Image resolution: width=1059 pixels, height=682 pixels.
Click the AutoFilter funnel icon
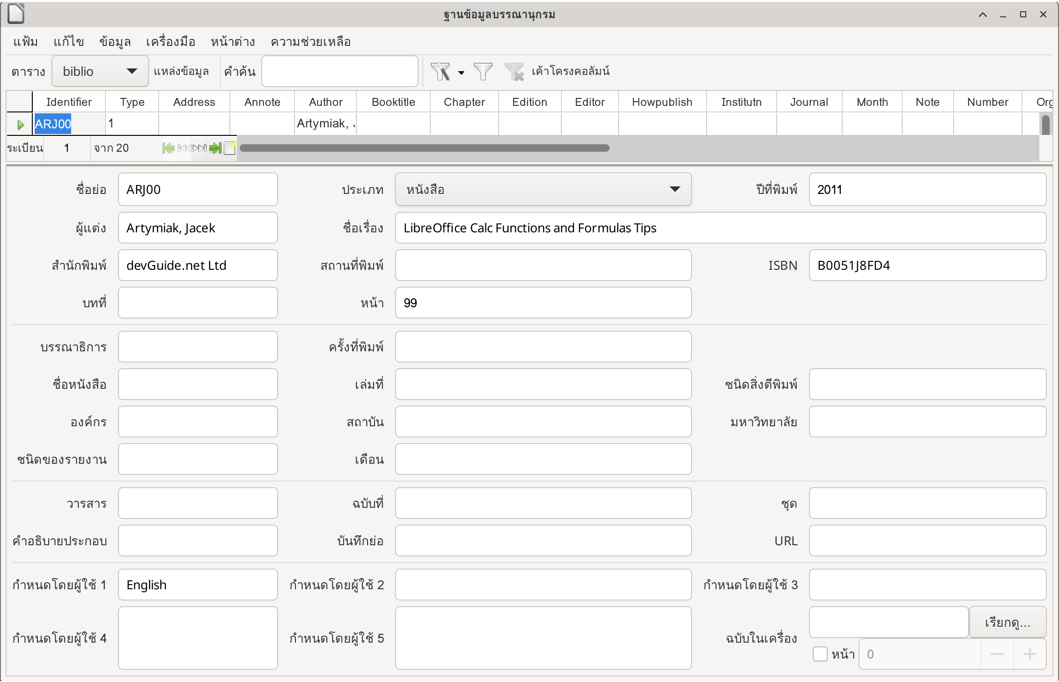click(x=440, y=72)
